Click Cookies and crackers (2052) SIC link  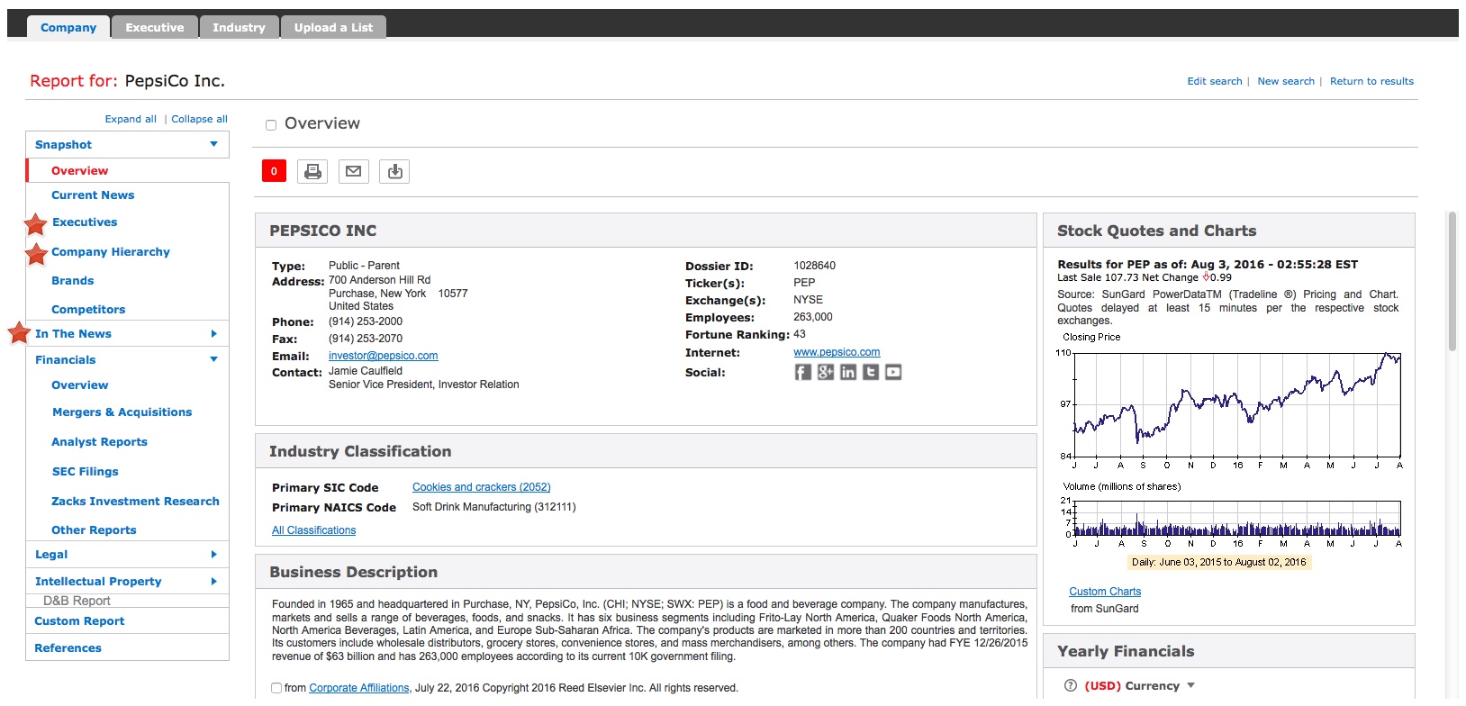point(481,487)
